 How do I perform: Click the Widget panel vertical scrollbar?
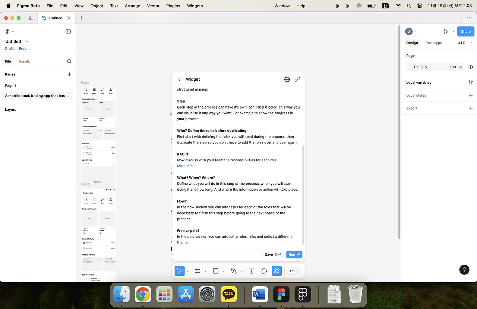click(x=303, y=195)
